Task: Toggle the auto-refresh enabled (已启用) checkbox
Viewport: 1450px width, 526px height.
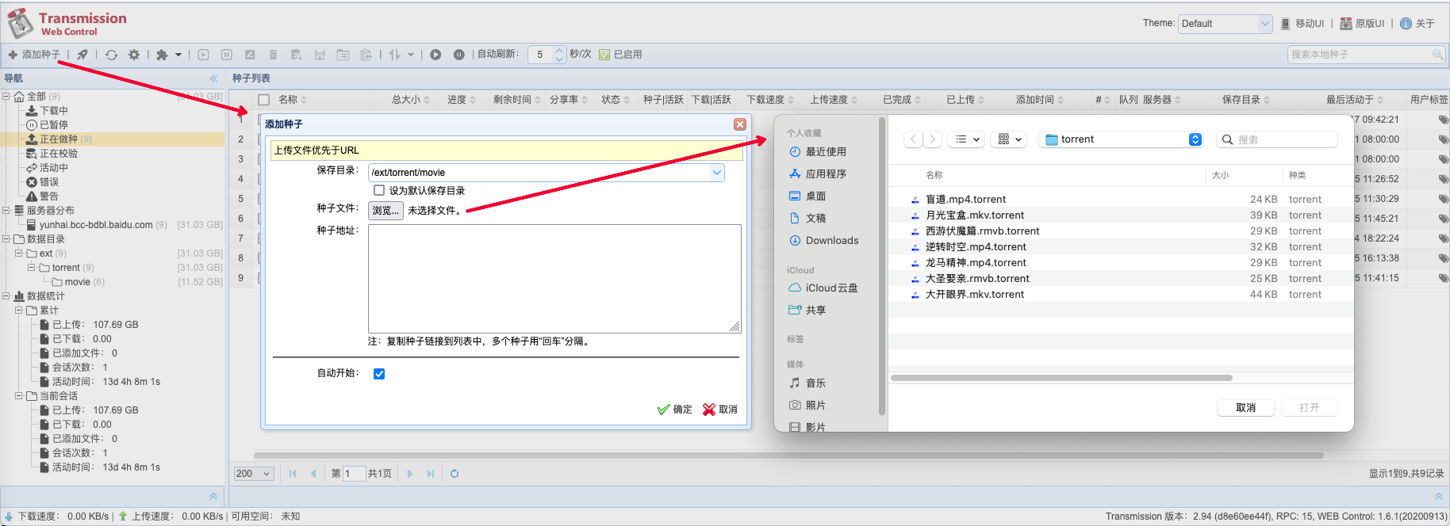Action: click(x=604, y=55)
